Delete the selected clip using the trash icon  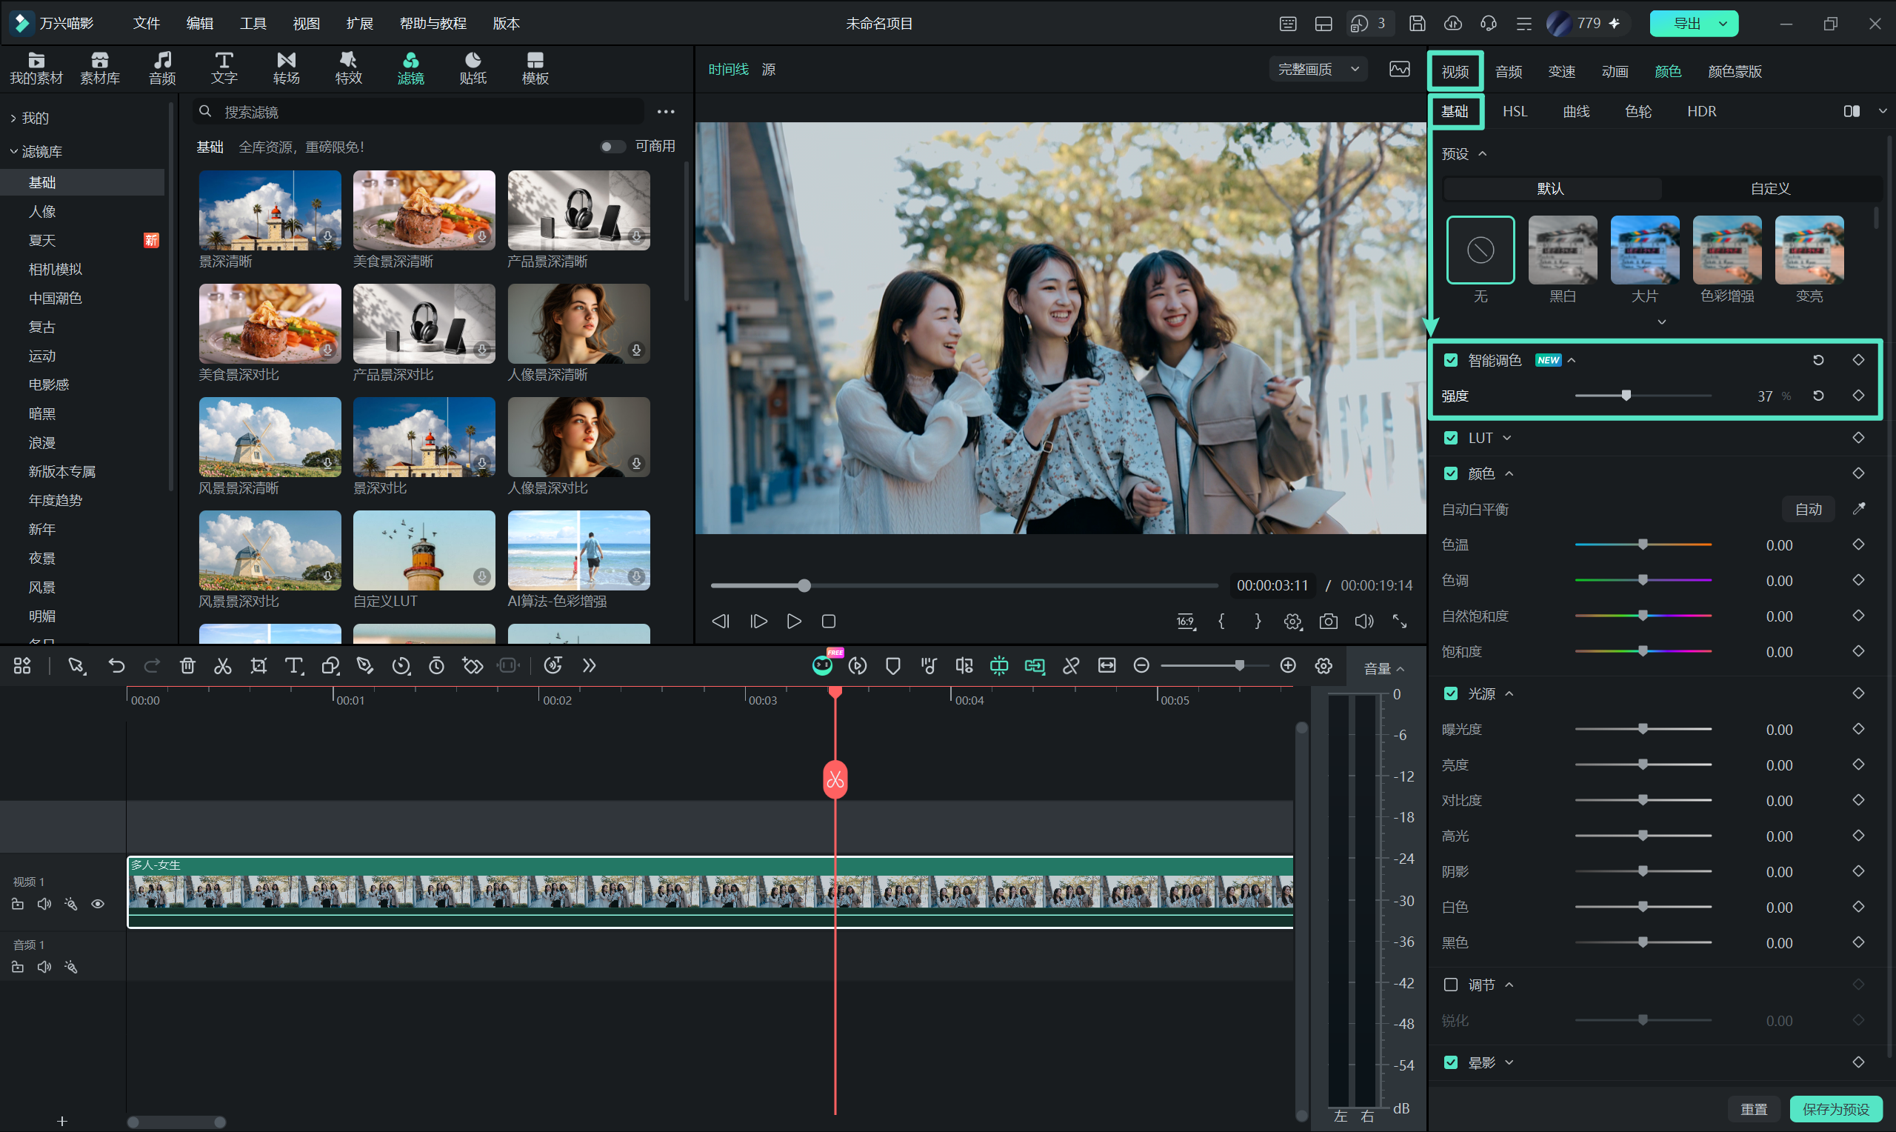pos(187,666)
